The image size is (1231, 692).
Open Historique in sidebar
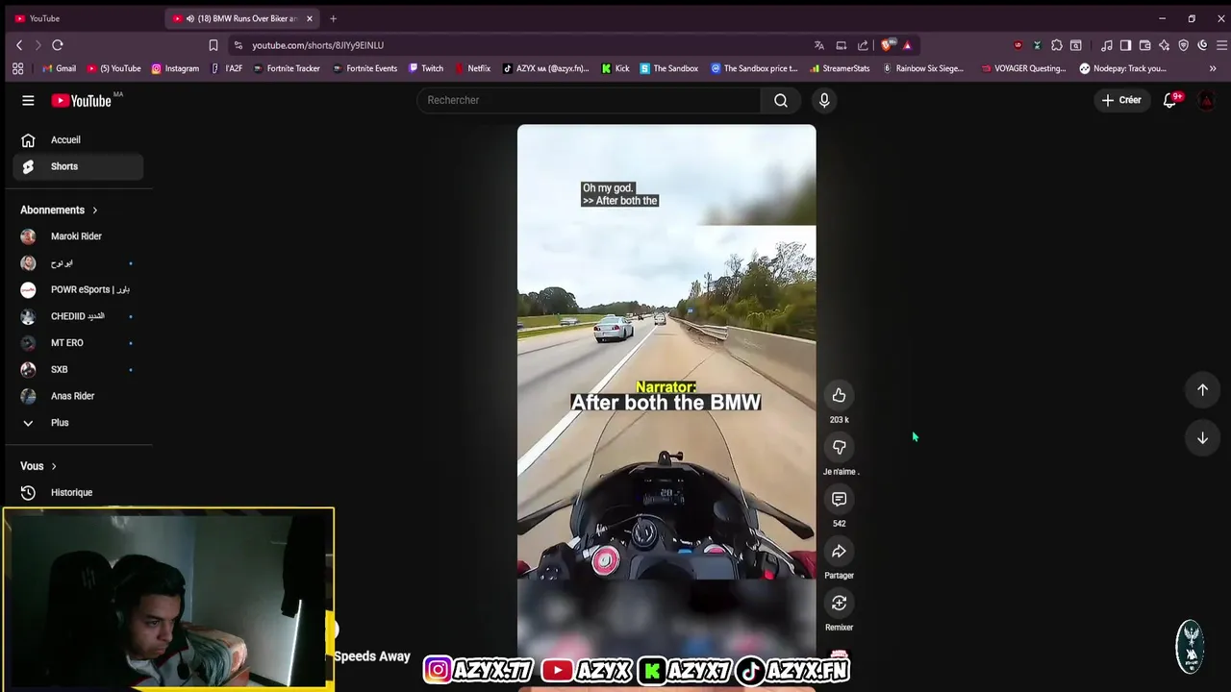[78, 492]
